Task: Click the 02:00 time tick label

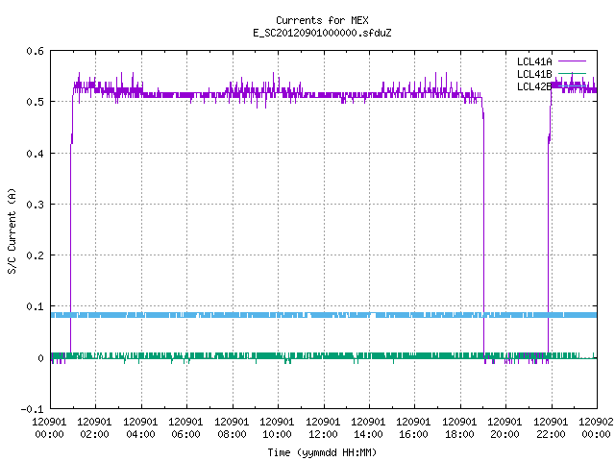Action: pyautogui.click(x=94, y=434)
